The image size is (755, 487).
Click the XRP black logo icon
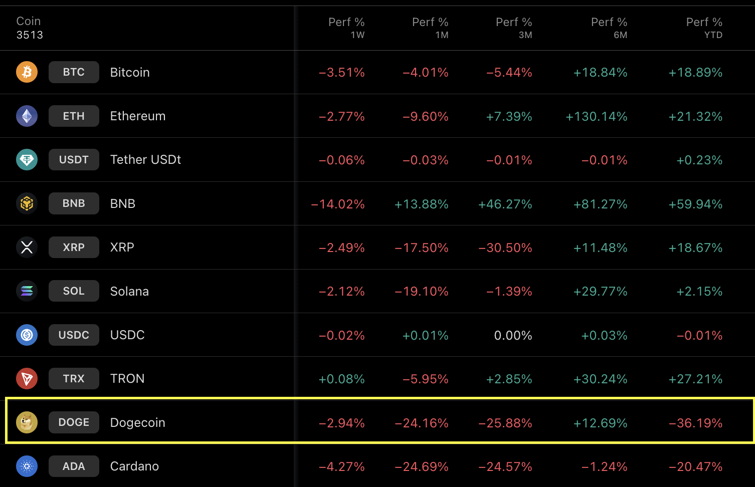click(27, 247)
